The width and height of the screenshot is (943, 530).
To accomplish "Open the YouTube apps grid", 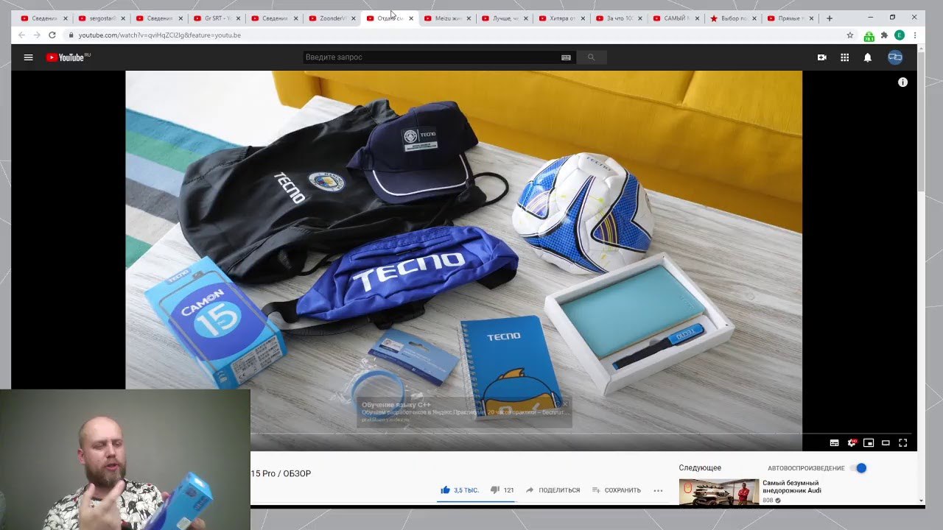I will [x=845, y=57].
